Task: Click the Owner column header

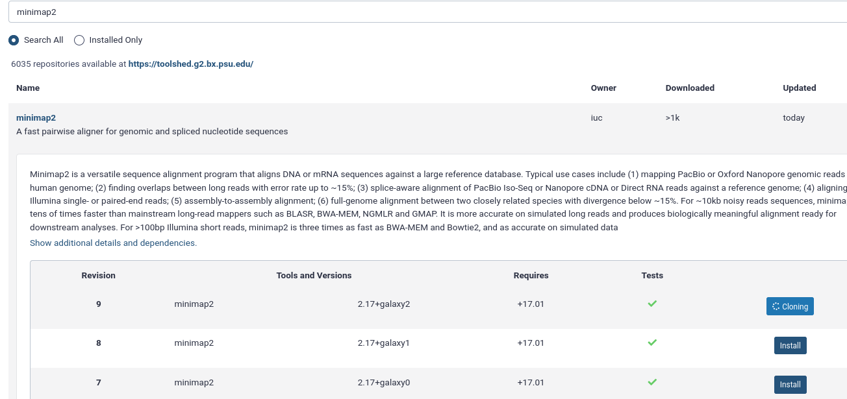Action: [603, 88]
